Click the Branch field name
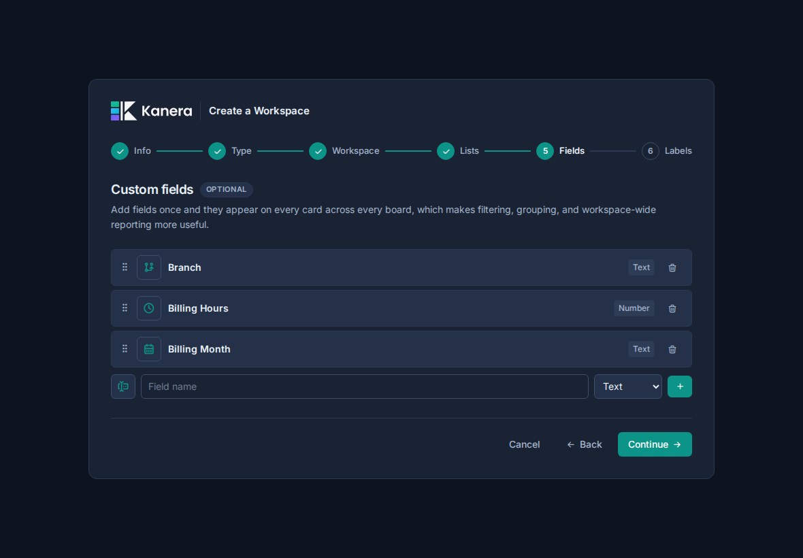This screenshot has height=558, width=803. 184,267
